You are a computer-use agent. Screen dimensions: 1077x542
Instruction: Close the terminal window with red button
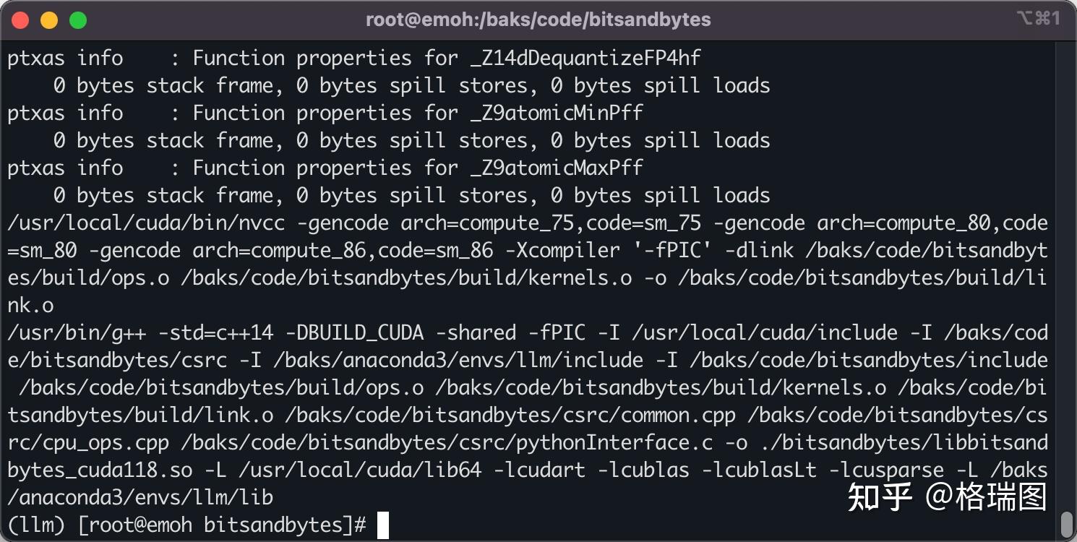tap(20, 20)
